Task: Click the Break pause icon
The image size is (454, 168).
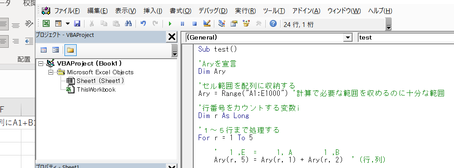Action: 183,24
